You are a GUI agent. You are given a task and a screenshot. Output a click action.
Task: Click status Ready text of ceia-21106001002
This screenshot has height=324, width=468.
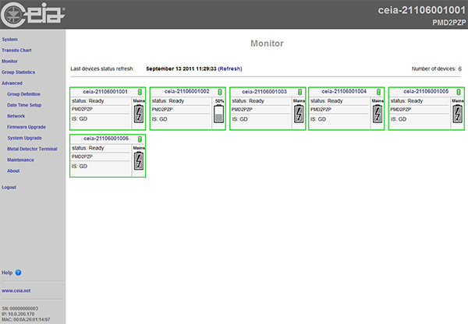pos(168,101)
